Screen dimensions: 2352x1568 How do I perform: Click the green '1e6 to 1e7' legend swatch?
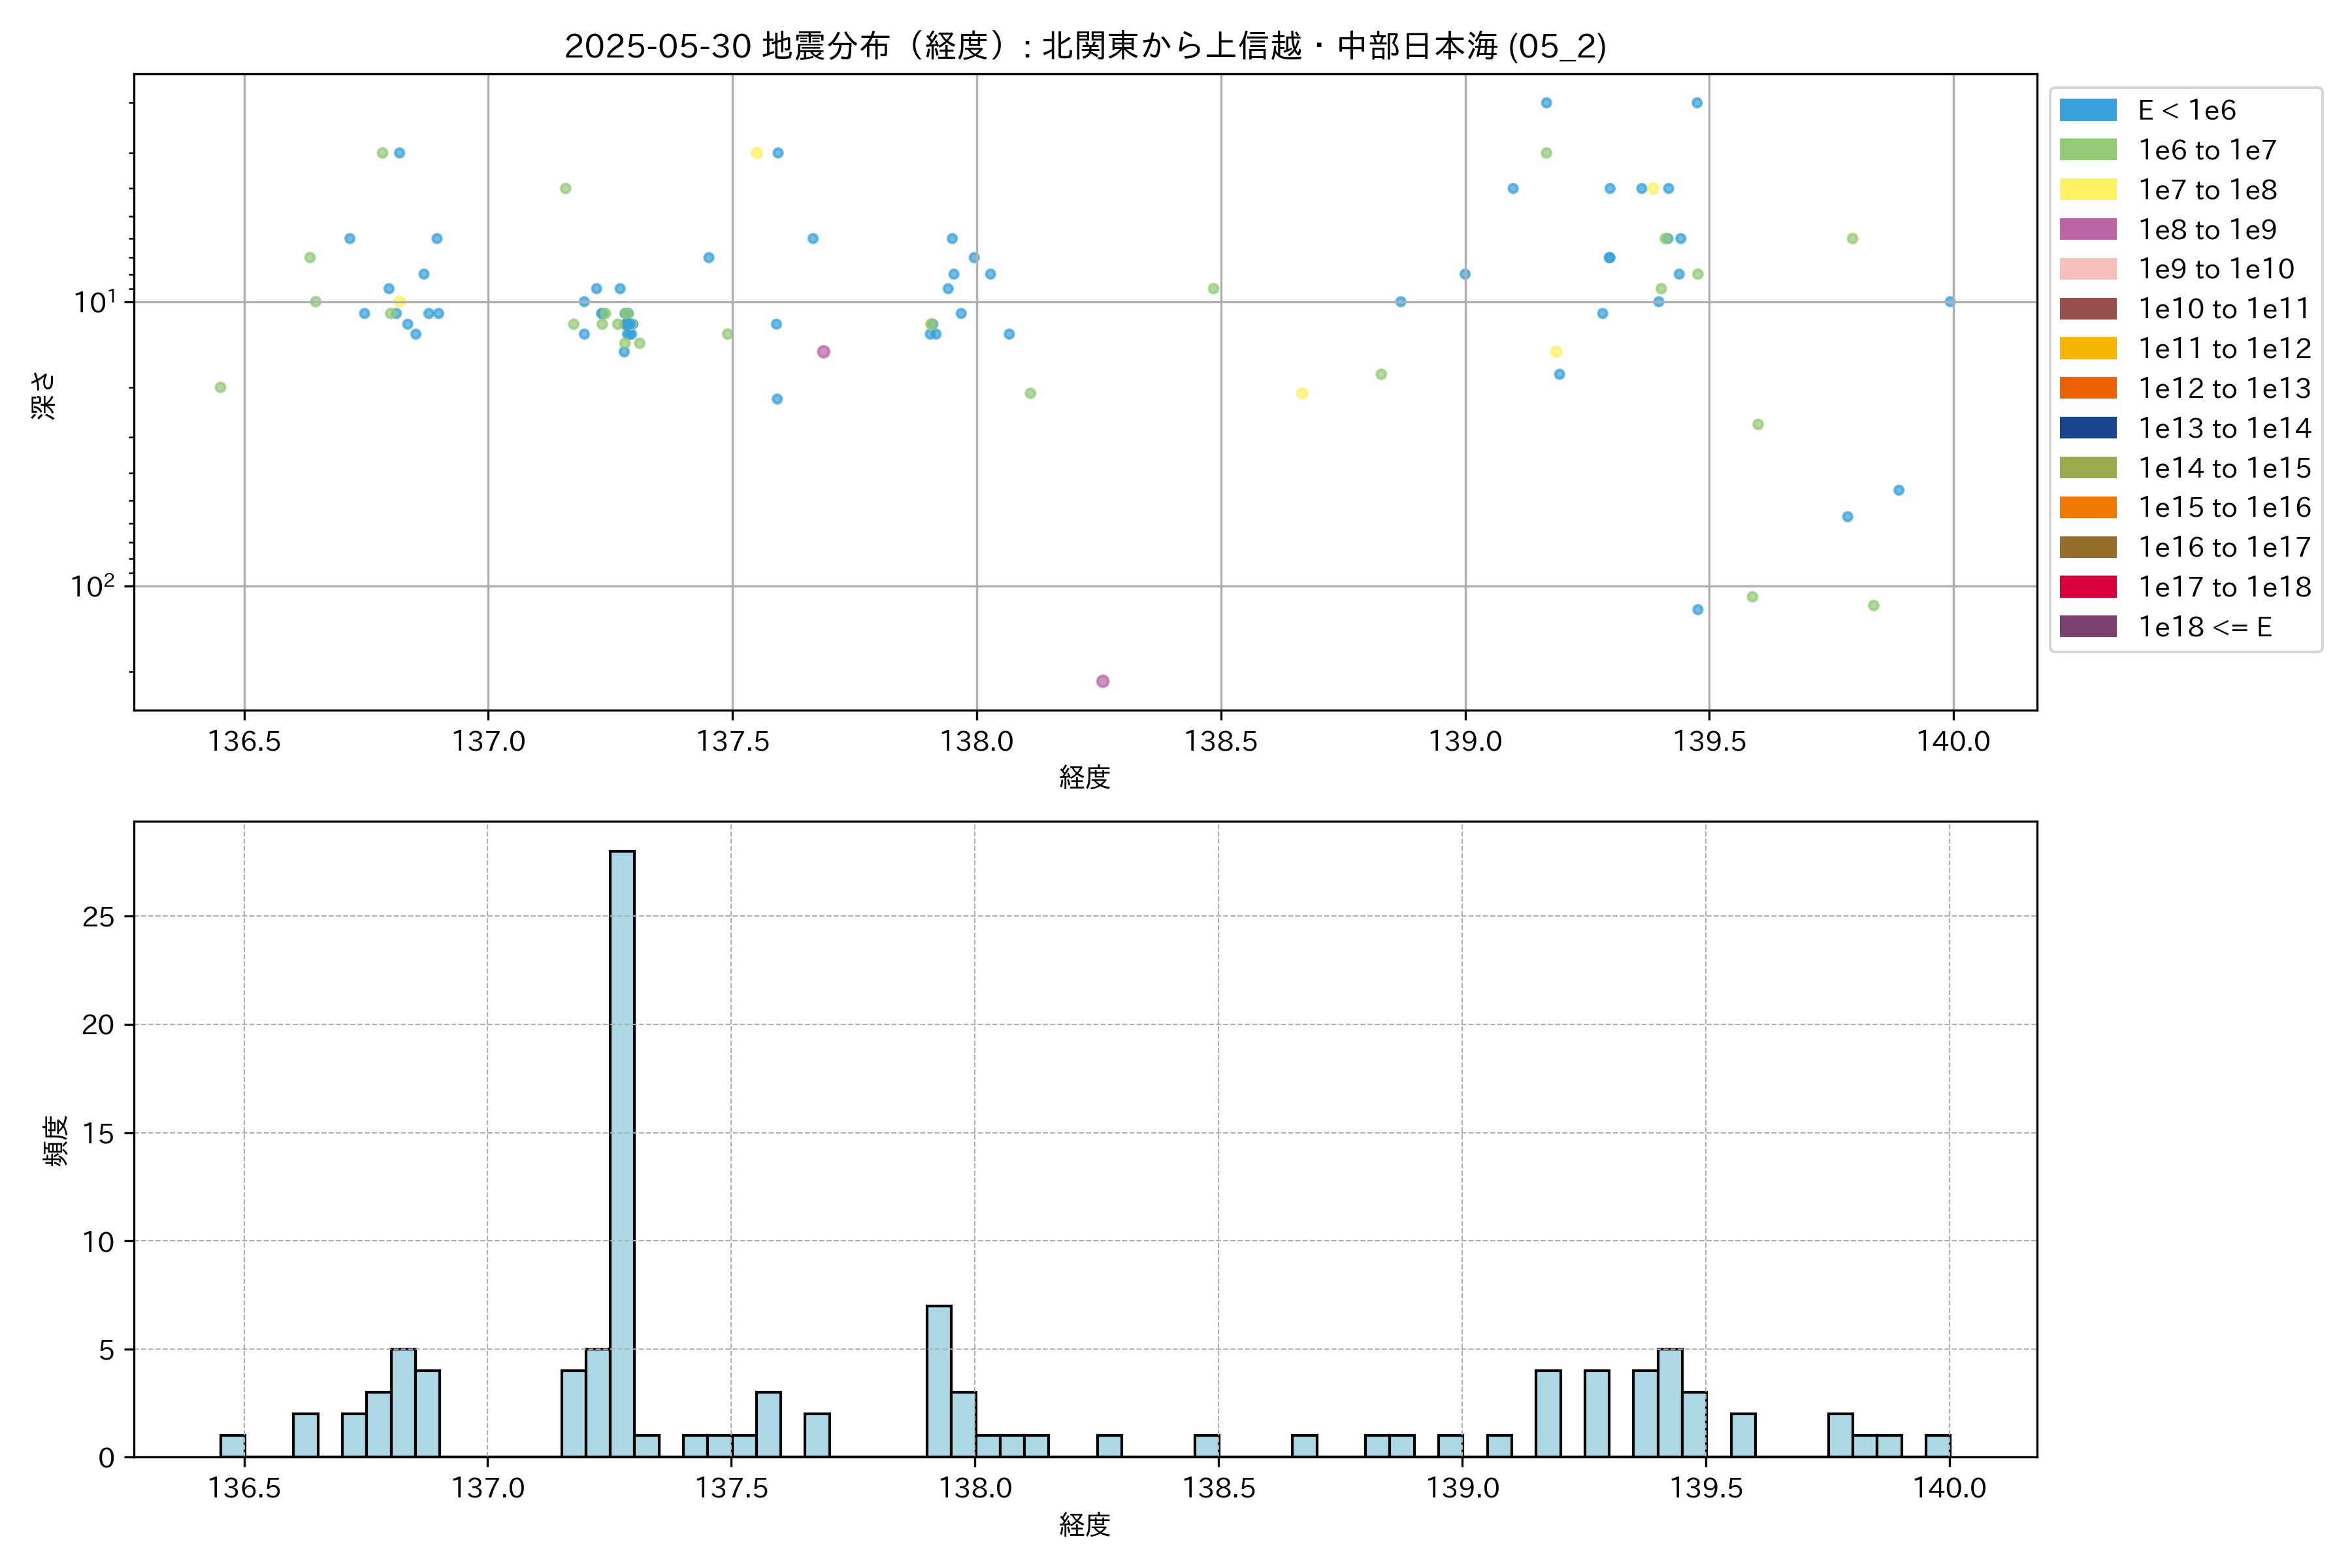click(x=2087, y=150)
